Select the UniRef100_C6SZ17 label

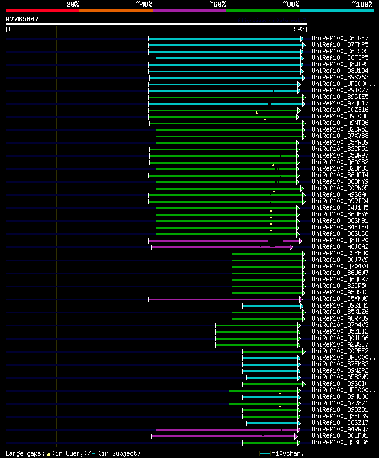point(340,423)
